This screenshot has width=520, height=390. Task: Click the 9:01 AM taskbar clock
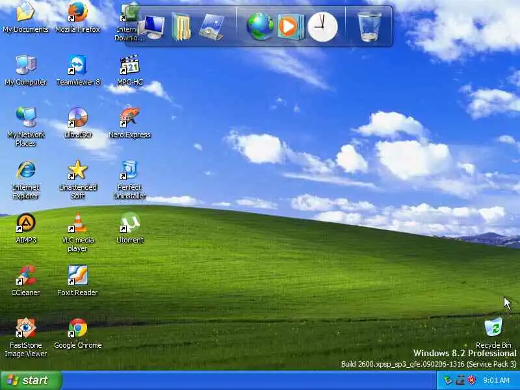point(496,380)
